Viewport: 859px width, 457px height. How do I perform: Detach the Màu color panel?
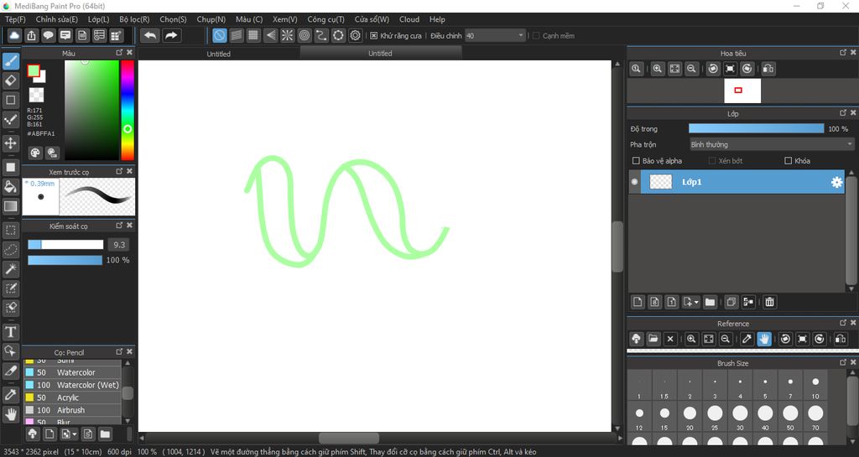[x=119, y=53]
